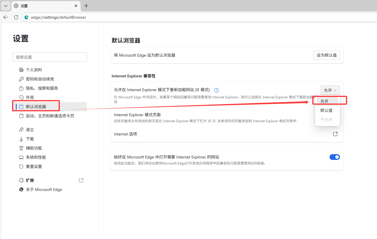Click the external link icon next to 扩展

(81, 180)
